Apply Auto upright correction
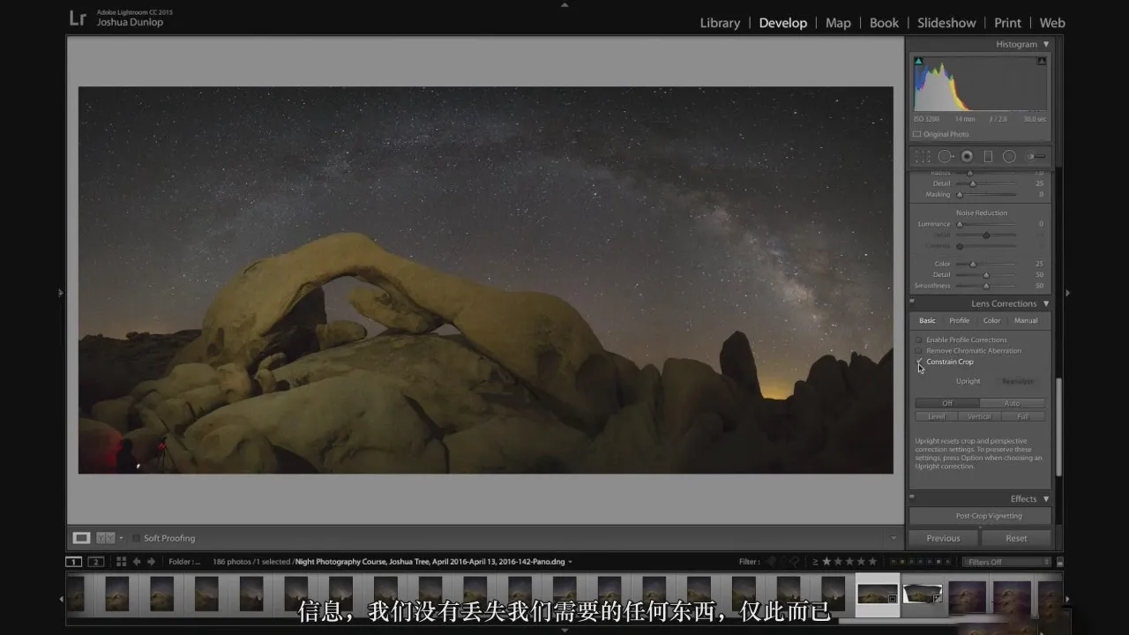The image size is (1129, 635). click(1012, 403)
